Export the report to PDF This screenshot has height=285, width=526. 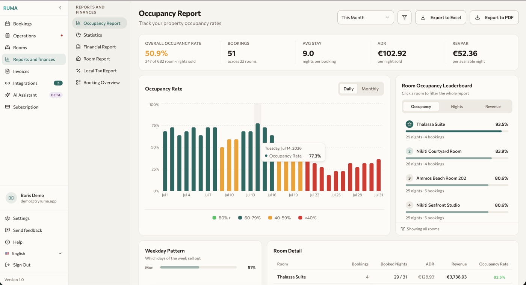point(494,18)
